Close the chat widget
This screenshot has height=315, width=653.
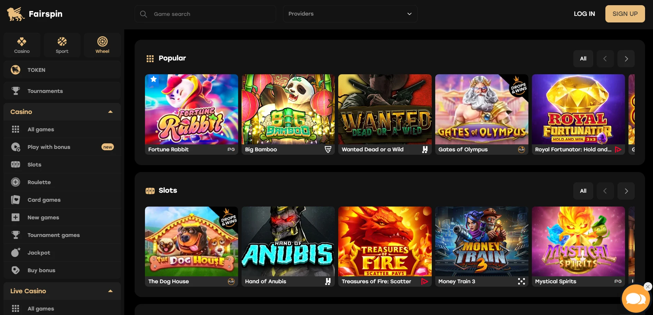[648, 287]
